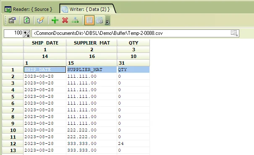Click width value 10 under QTY

click(x=134, y=56)
